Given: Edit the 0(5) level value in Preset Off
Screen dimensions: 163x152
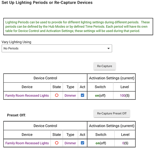Looking at the screenshot, I should coord(125,143).
